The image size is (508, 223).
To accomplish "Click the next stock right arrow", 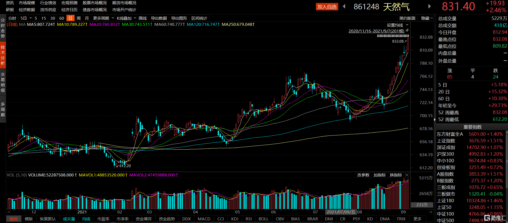I will [x=429, y=6].
